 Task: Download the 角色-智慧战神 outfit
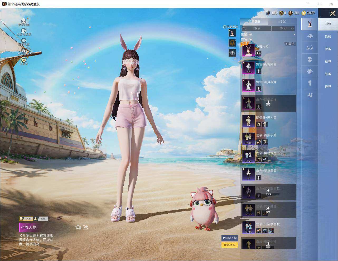point(268,103)
